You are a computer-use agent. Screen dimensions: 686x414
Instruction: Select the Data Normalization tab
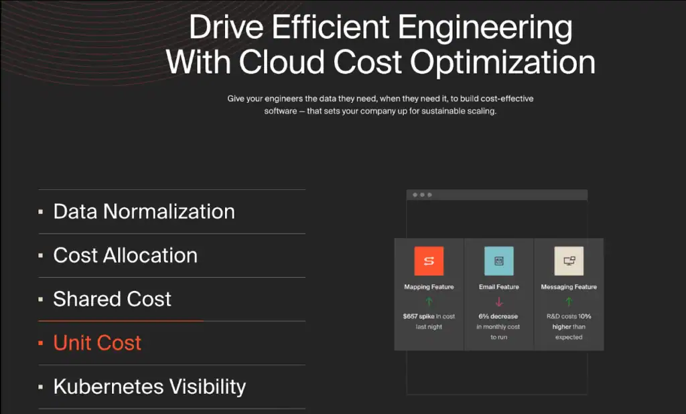(x=172, y=212)
